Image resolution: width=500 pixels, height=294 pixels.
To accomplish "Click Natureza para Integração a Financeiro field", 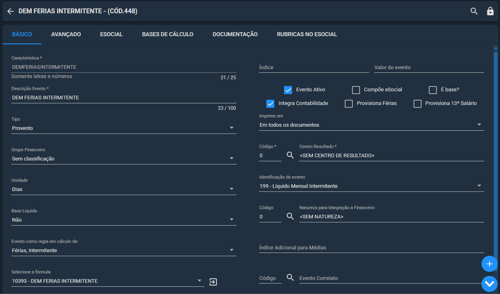I will [391, 216].
